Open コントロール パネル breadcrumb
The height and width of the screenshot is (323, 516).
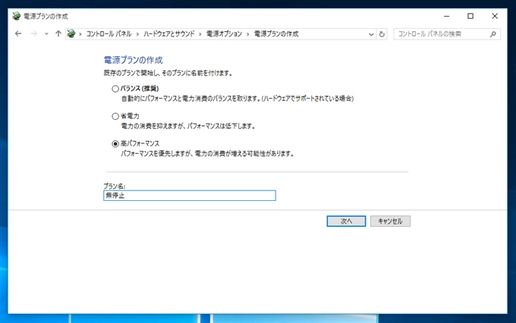pos(109,34)
